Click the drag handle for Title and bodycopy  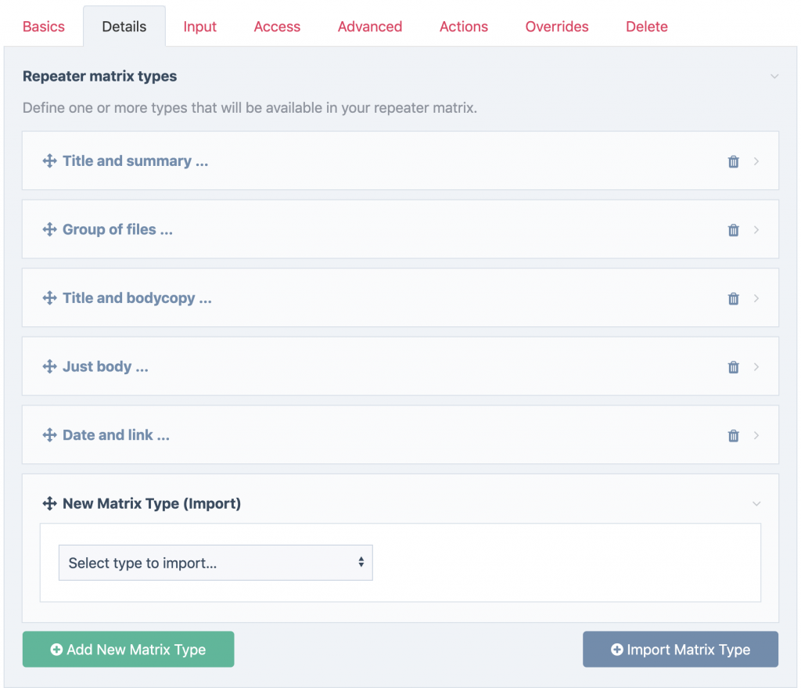[x=49, y=298]
